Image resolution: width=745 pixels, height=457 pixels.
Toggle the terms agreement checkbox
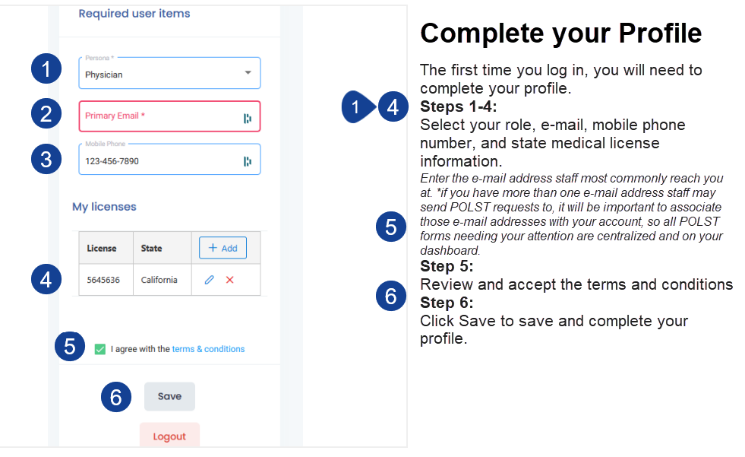pyautogui.click(x=100, y=349)
